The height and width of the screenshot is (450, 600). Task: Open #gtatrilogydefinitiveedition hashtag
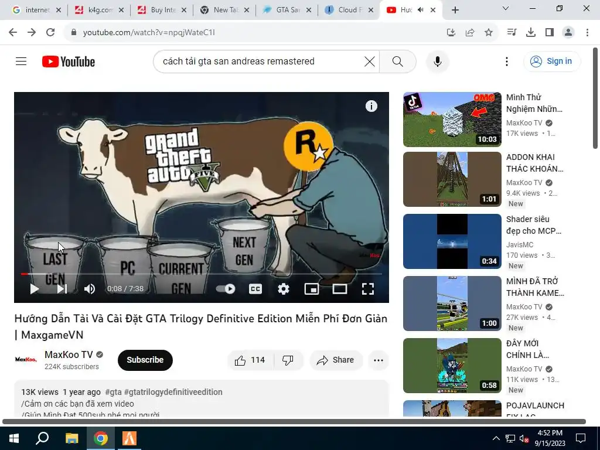coord(173,392)
